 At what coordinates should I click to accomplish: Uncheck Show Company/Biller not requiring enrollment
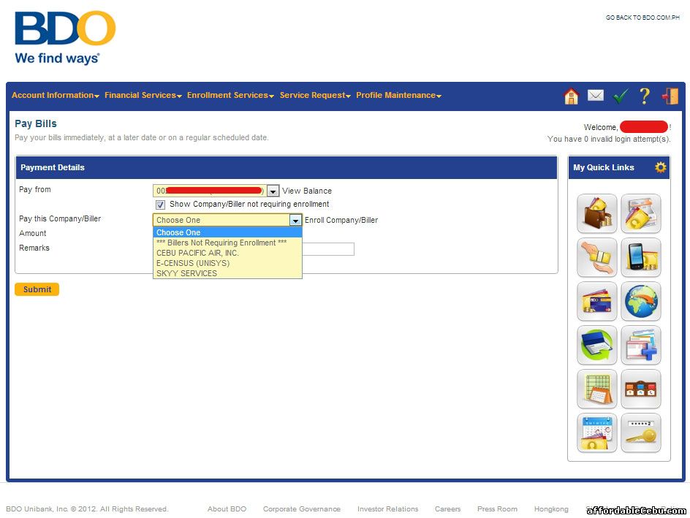160,205
